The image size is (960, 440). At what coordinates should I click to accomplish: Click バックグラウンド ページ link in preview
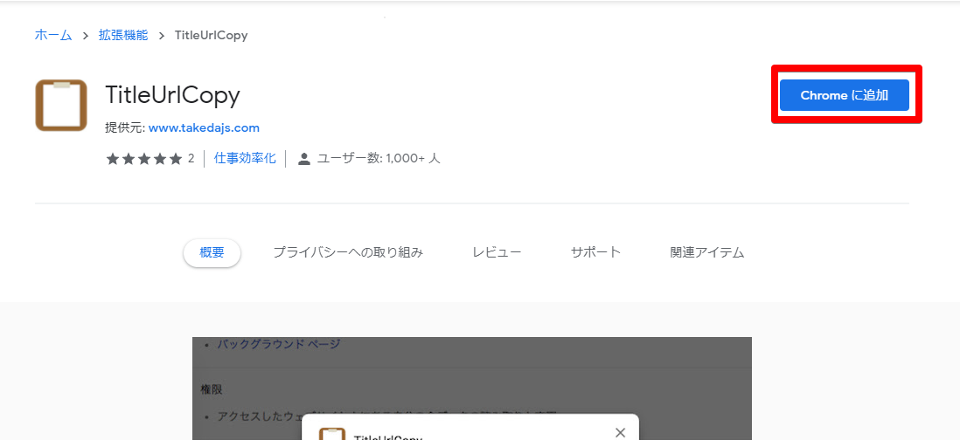(x=279, y=344)
